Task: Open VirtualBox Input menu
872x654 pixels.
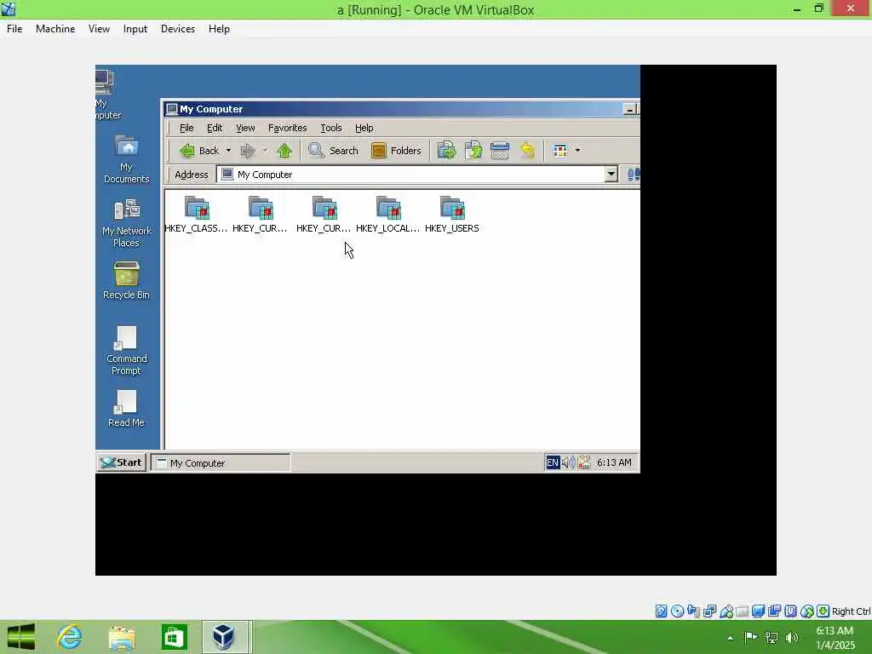Action: [x=135, y=29]
